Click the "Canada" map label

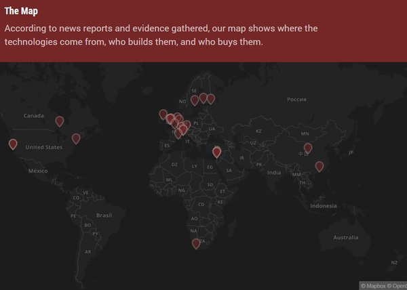click(33, 116)
